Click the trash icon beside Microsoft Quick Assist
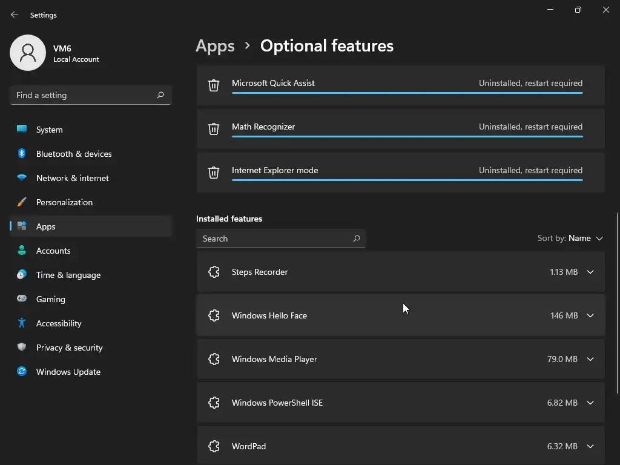Viewport: 620px width, 465px height. 214,85
